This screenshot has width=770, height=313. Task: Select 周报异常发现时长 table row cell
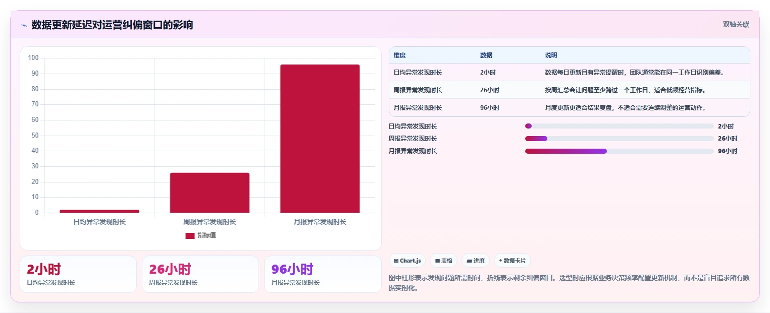tap(418, 90)
